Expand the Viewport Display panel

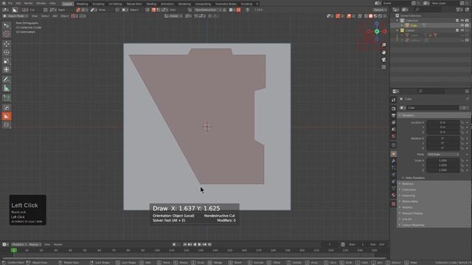coord(434,213)
